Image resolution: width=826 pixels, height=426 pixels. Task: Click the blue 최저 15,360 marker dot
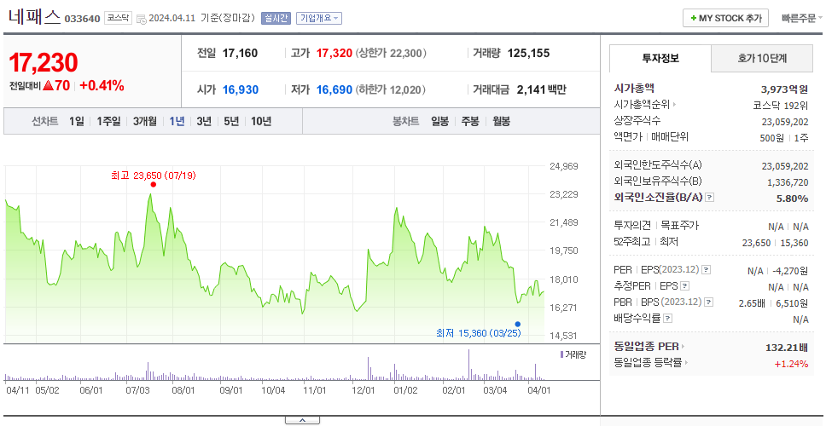pos(518,324)
